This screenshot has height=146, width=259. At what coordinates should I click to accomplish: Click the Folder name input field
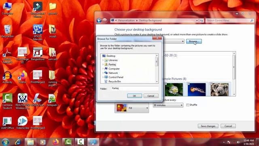click(135, 88)
